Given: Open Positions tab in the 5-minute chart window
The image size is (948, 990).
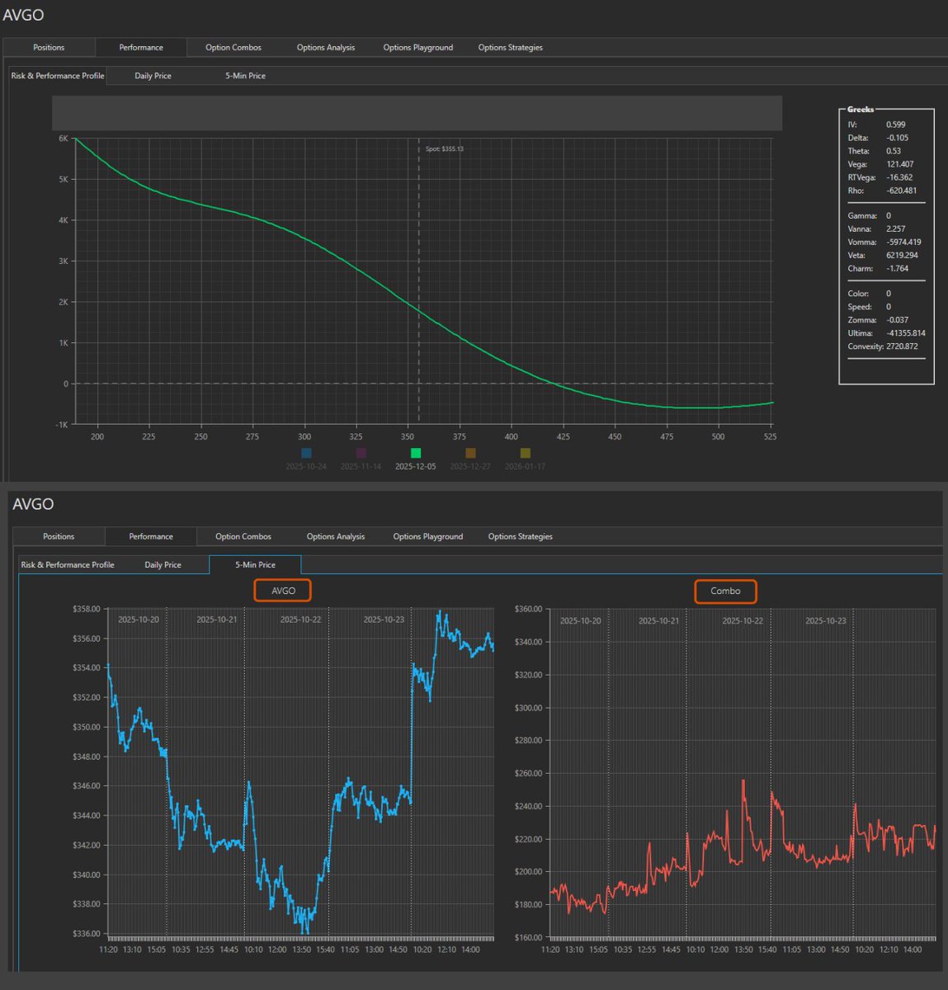Looking at the screenshot, I should click(59, 537).
